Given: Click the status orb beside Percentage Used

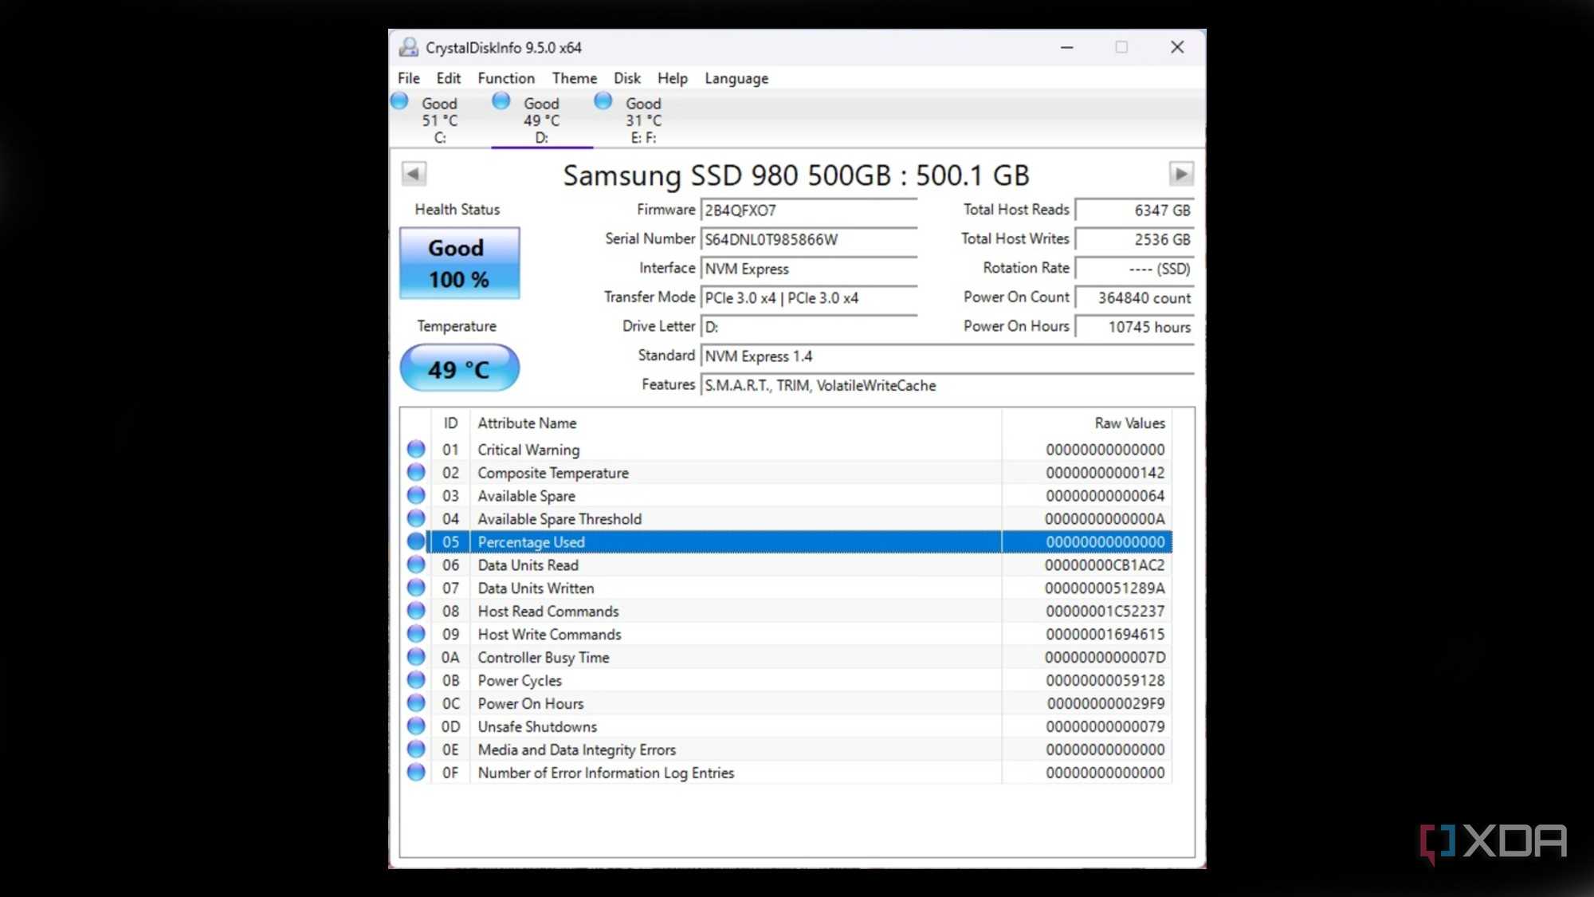Looking at the screenshot, I should (416, 541).
